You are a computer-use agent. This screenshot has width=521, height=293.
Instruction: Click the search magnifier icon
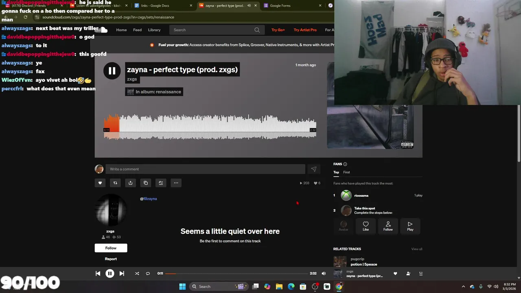pos(257,30)
